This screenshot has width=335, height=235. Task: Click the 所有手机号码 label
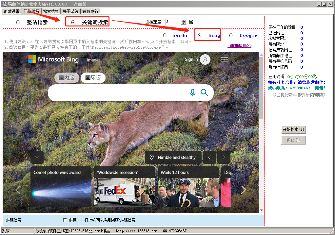coord(280,61)
